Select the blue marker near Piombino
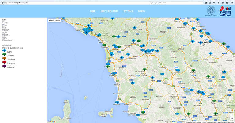 click(117, 102)
